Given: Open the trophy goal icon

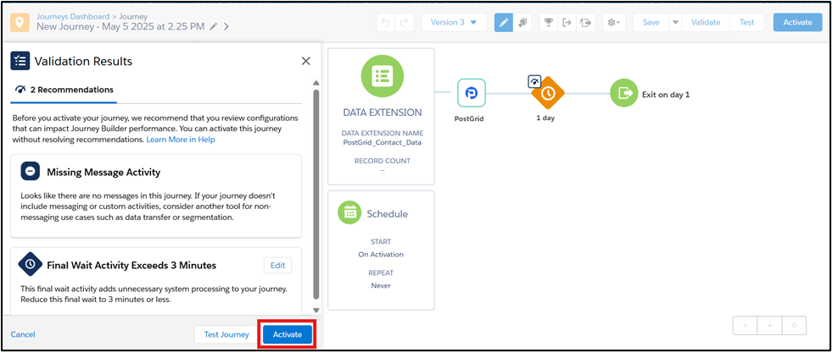Looking at the screenshot, I should [x=550, y=23].
